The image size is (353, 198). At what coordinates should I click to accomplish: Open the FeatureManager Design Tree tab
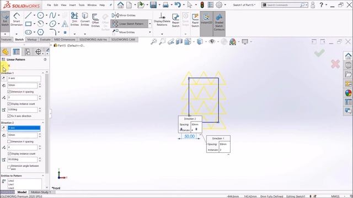6,52
